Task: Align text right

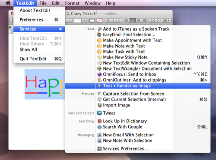Action: click(x=138, y=20)
